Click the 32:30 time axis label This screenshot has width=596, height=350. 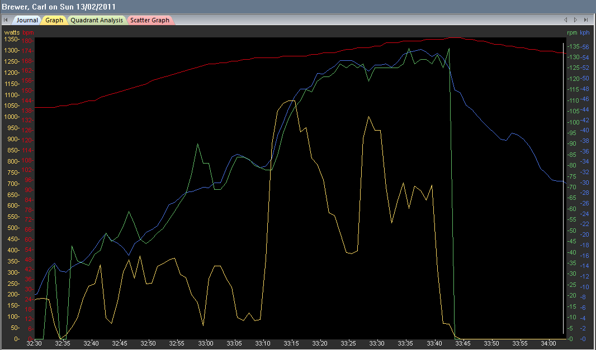pos(34,343)
